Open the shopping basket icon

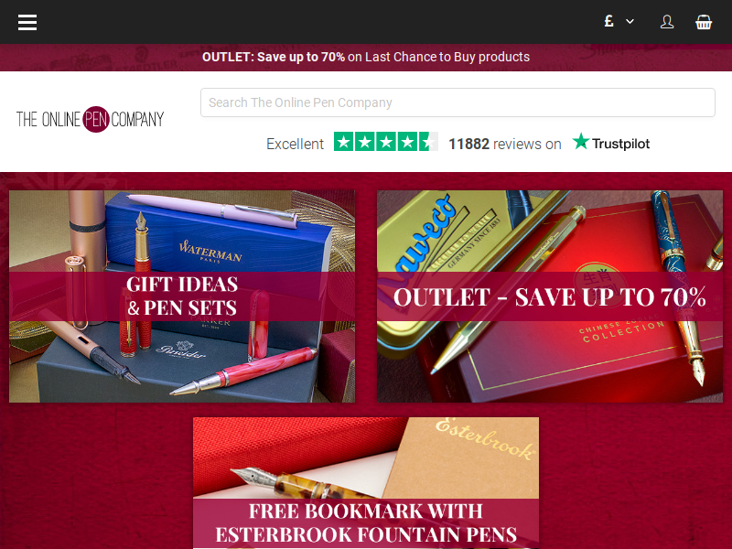[703, 22]
